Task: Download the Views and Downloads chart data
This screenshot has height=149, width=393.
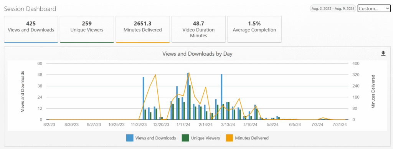Action: click(383, 53)
